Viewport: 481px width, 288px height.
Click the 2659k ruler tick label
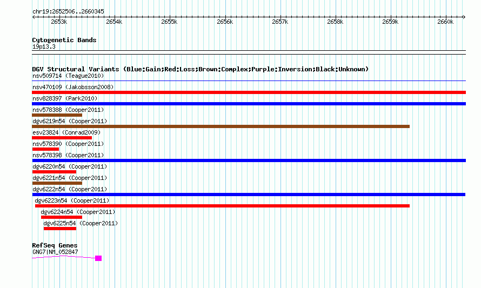tap(390, 22)
